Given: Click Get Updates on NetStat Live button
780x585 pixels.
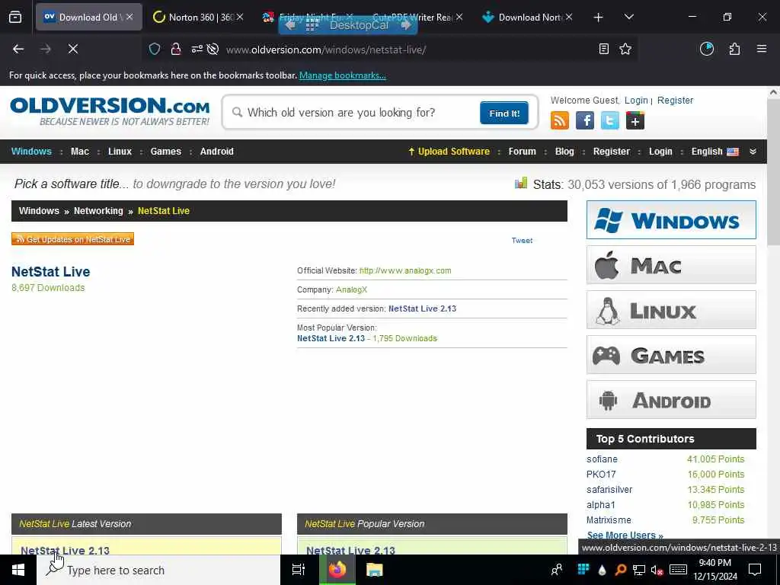Looking at the screenshot, I should (x=72, y=239).
